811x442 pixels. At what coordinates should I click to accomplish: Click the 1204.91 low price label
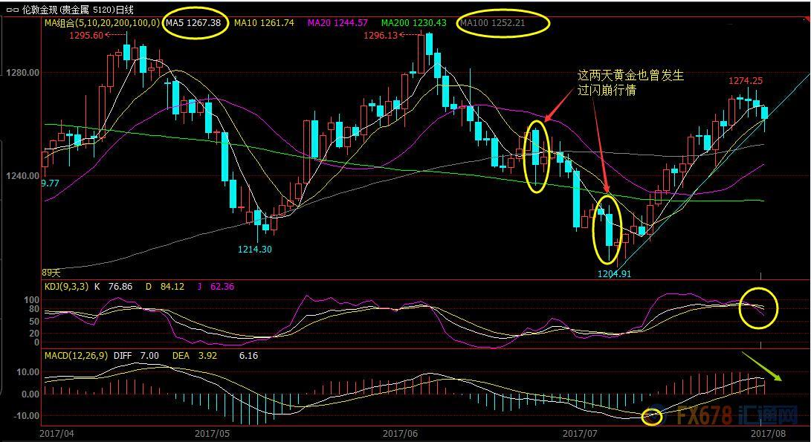point(614,273)
